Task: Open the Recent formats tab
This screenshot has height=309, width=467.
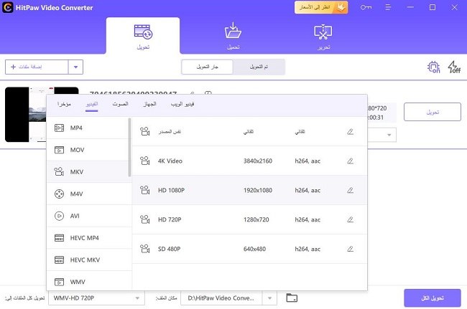Action: 64,104
